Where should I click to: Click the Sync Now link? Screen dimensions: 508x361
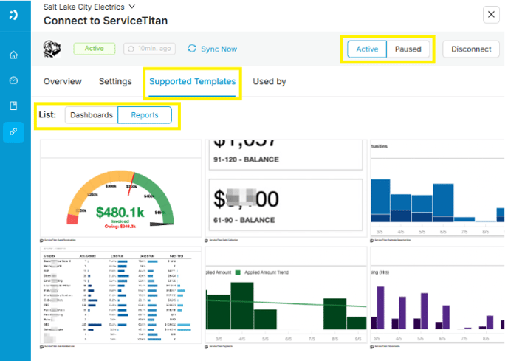(219, 49)
